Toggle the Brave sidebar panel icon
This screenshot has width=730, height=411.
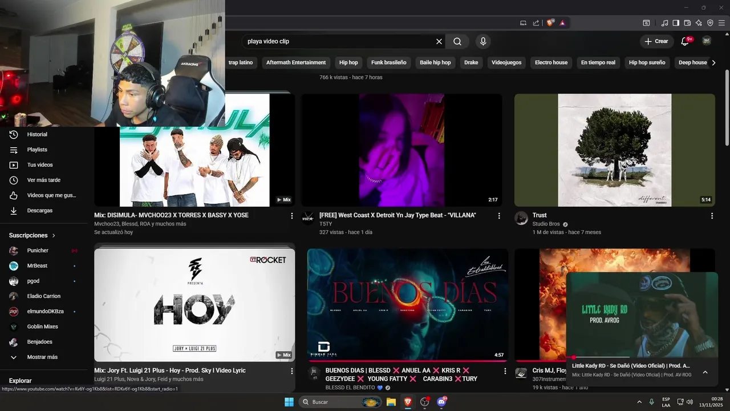(x=676, y=23)
